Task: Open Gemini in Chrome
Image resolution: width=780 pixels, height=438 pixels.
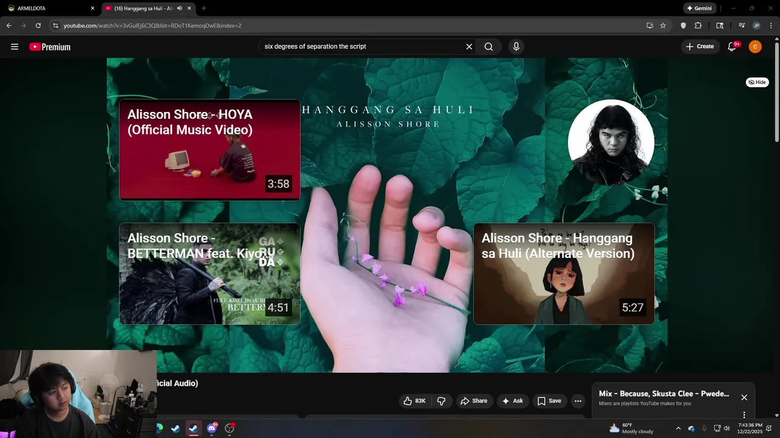Action: point(699,9)
